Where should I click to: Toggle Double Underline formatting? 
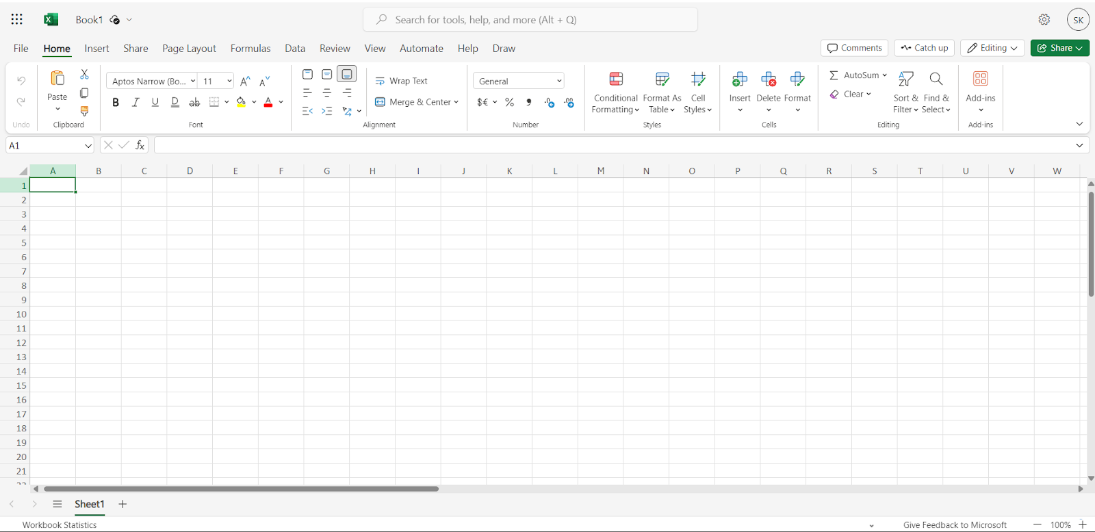(x=175, y=102)
